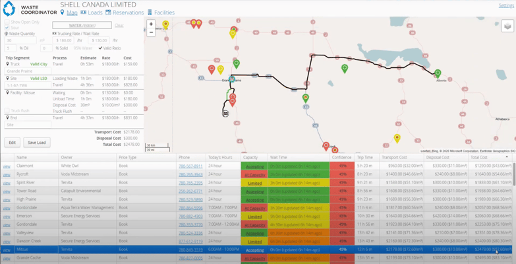Click Limited capacity for Emerson row
The height and width of the screenshot is (264, 516).
point(255,216)
